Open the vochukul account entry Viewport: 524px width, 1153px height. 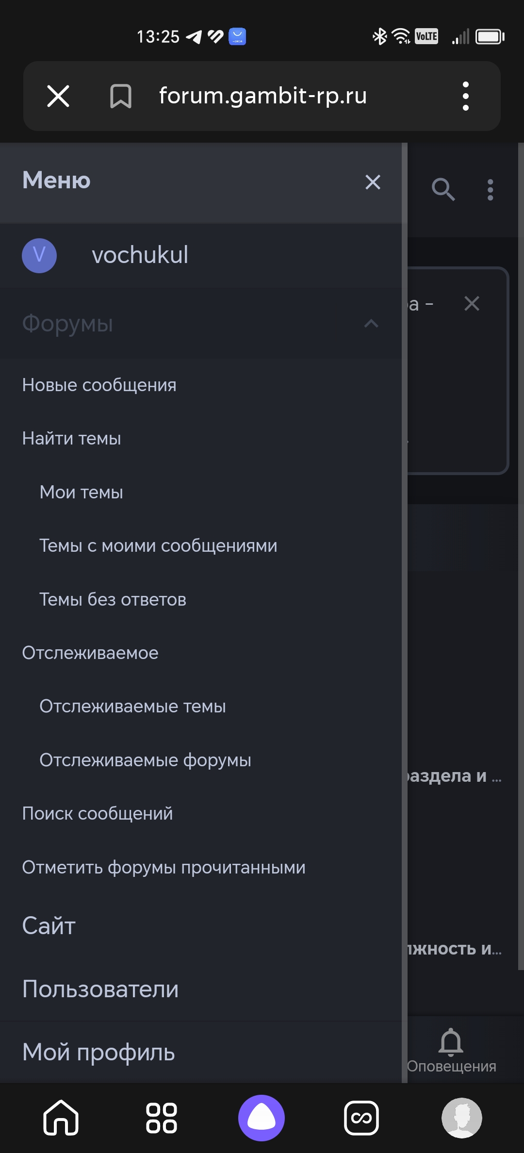(140, 255)
